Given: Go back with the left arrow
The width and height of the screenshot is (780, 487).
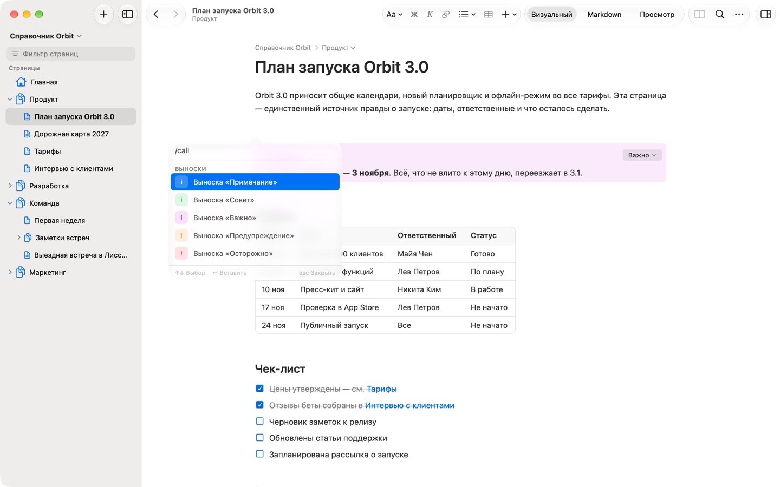Looking at the screenshot, I should click(156, 15).
